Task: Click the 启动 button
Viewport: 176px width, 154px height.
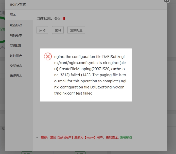Action: 42,30
